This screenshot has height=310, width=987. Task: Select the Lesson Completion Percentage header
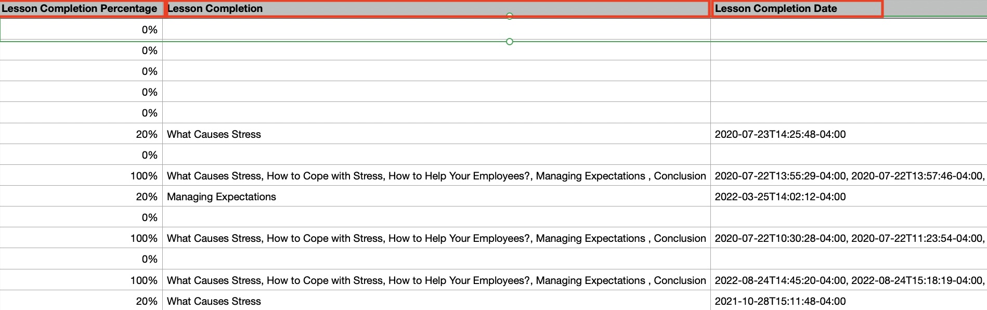[81, 8]
